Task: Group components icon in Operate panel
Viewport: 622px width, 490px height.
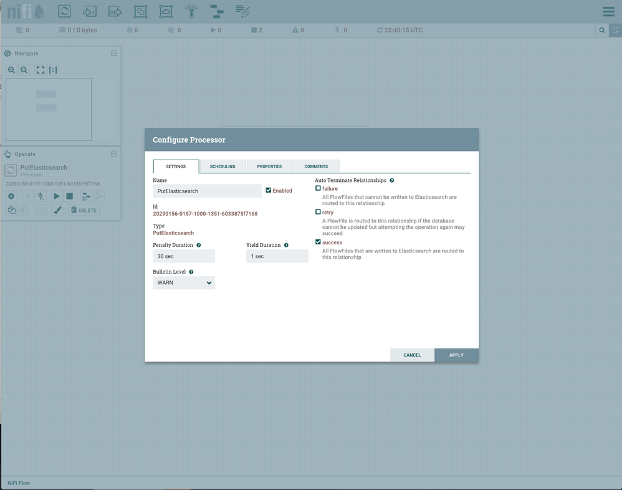Action: click(41, 210)
